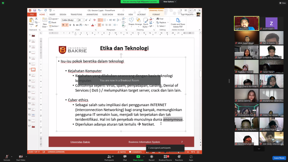Open Breakout Rooms
288x162 pixels.
(x=165, y=158)
